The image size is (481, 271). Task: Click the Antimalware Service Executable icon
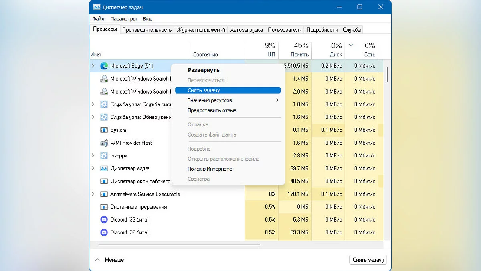tap(104, 194)
